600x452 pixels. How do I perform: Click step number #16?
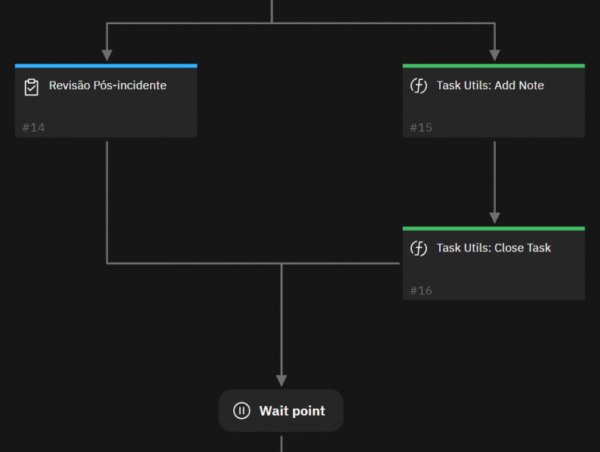[x=421, y=291]
